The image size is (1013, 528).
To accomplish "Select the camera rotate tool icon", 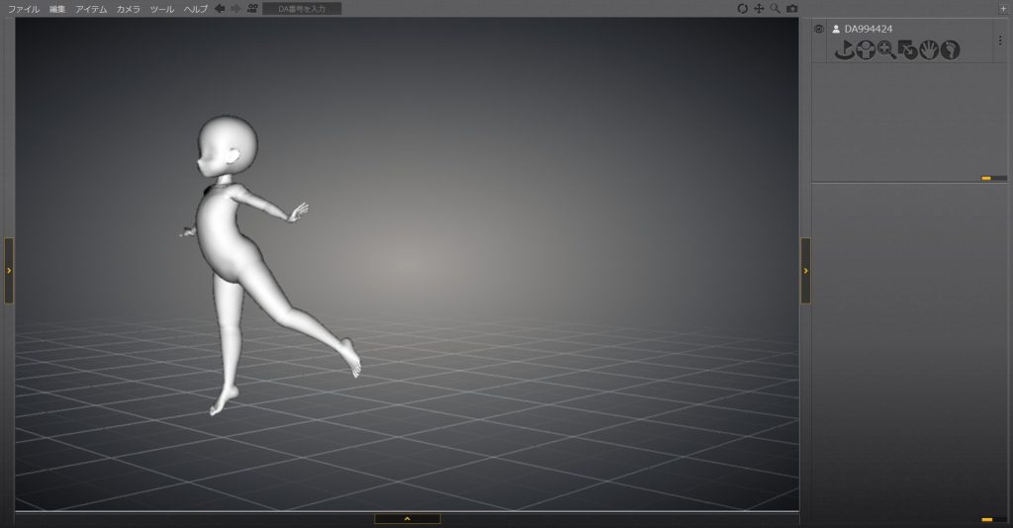I will click(743, 9).
